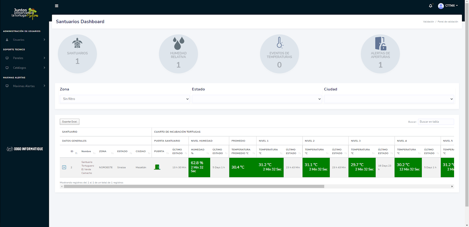Open the notifications bell

click(430, 6)
